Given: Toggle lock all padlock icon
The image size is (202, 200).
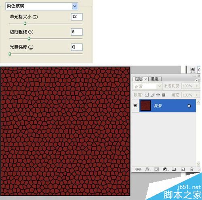Looking at the screenshot, I should click(x=164, y=95).
